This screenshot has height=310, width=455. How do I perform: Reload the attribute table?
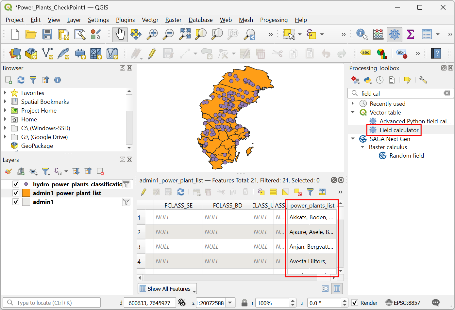[x=181, y=192]
